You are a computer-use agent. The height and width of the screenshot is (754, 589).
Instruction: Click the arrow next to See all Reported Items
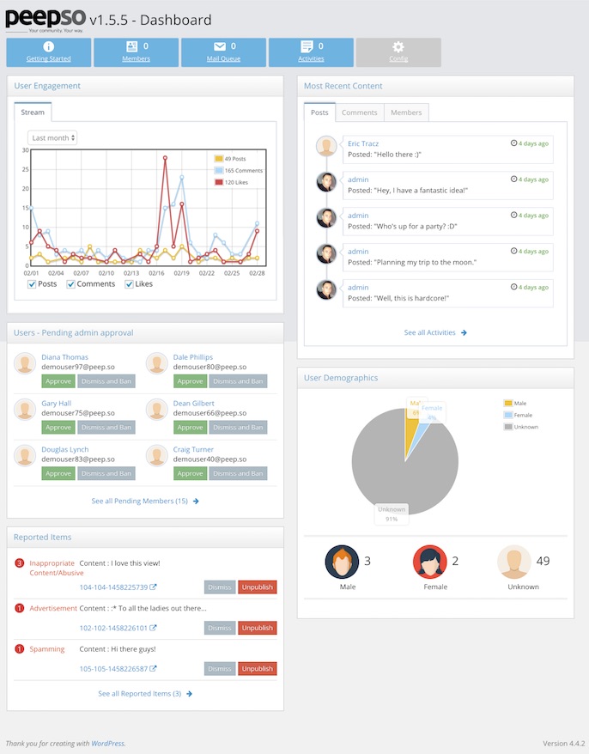[x=190, y=694]
